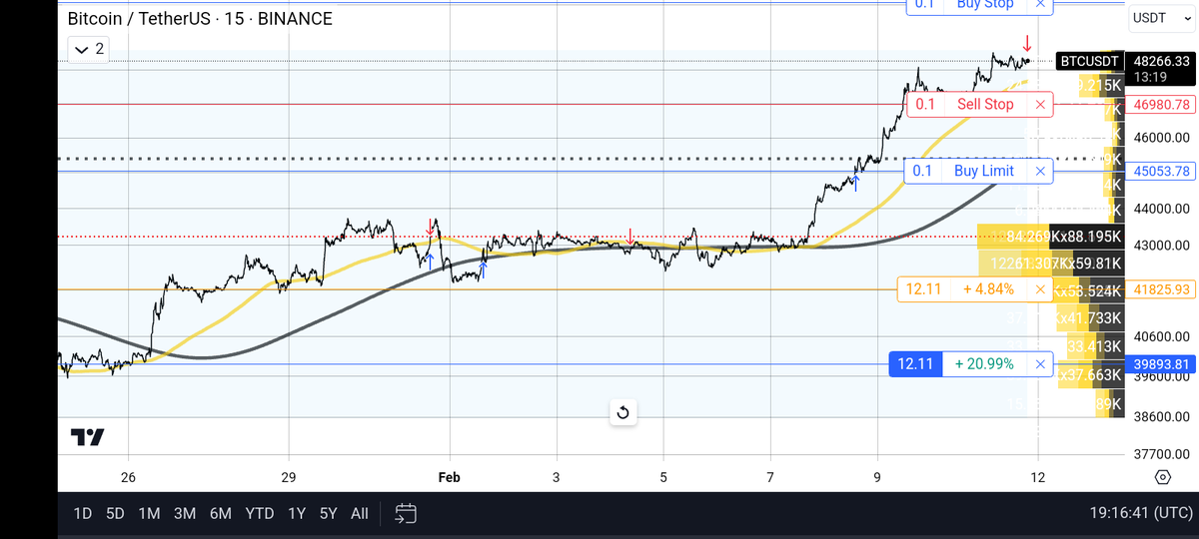Click the 43000.00 price axis value
The image size is (1199, 539).
pos(1161,245)
